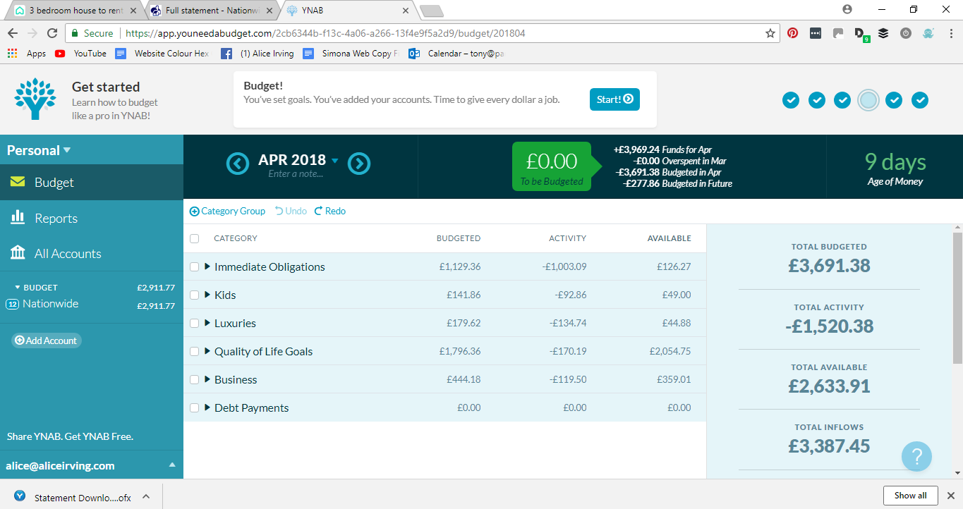
Task: Click the browser address bar URL
Action: [325, 33]
